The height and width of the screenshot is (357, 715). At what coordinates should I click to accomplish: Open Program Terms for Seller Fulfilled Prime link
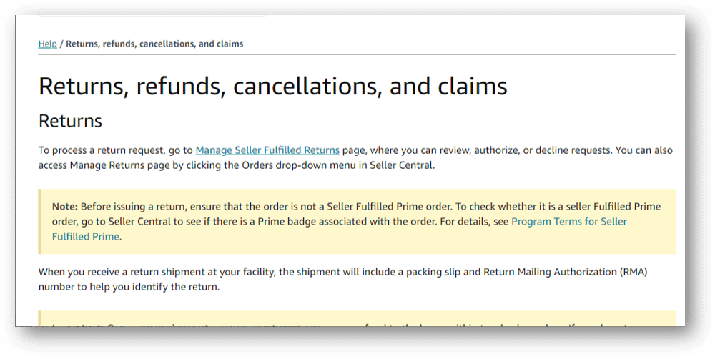(340, 229)
